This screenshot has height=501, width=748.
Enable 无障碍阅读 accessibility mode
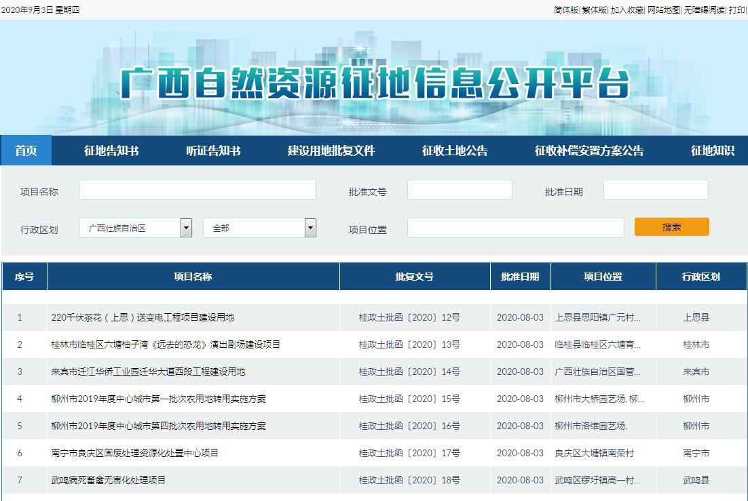point(704,9)
